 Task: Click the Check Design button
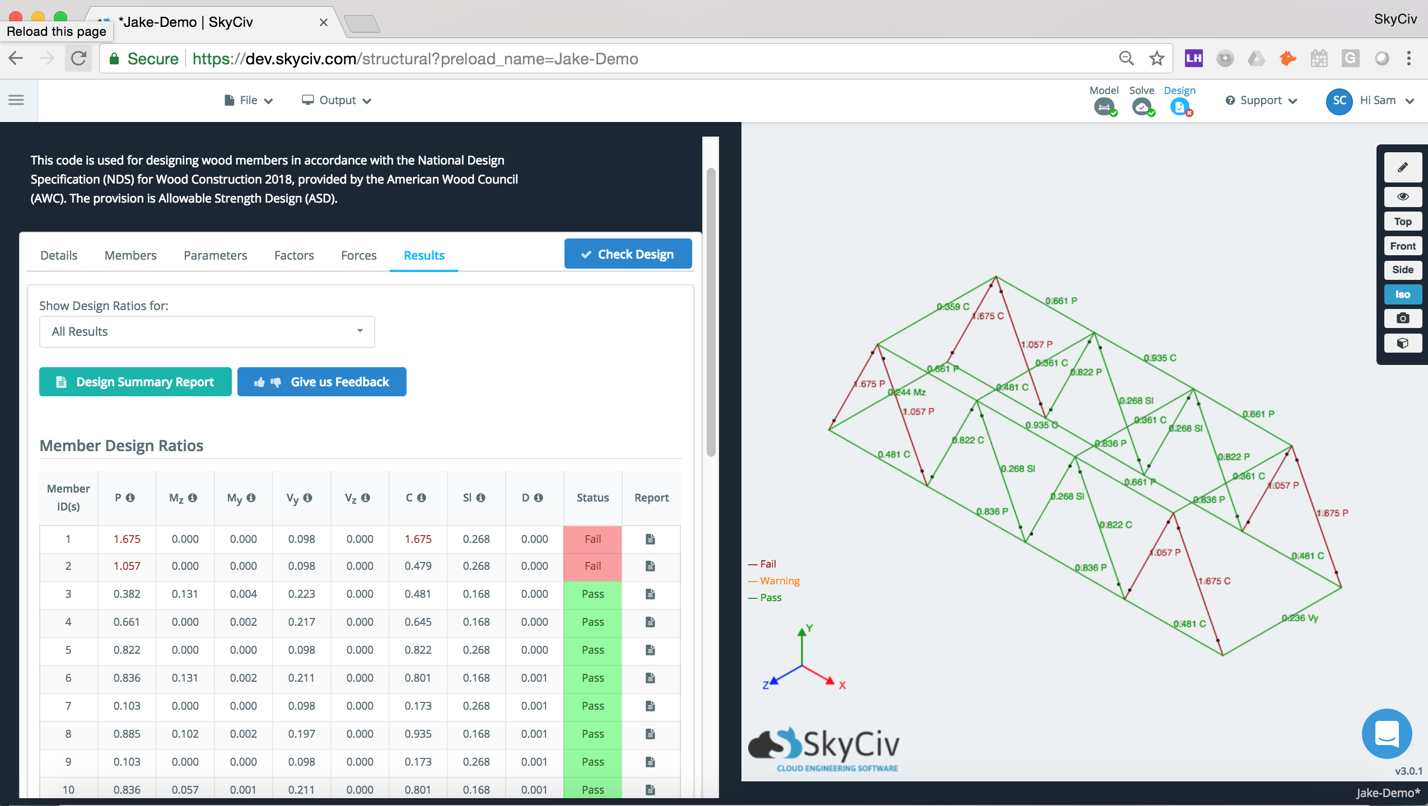628,254
